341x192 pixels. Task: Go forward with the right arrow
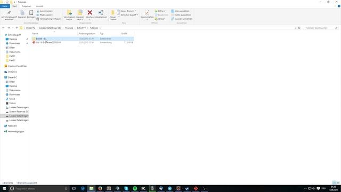(9, 28)
